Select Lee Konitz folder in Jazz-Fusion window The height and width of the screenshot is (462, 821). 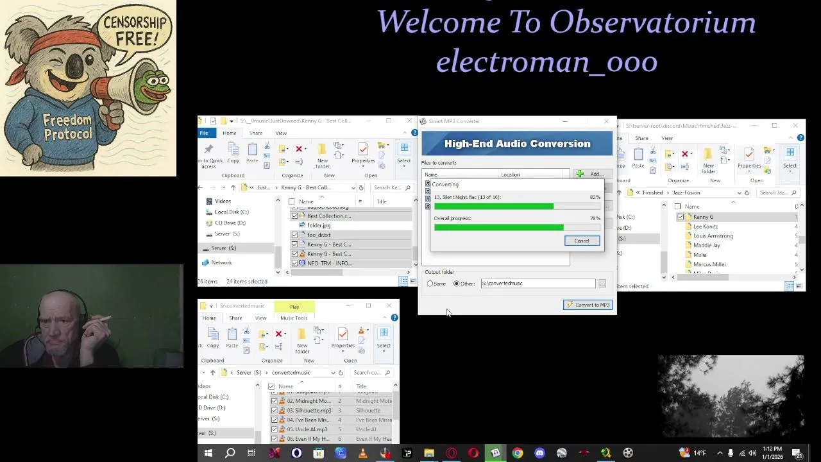(706, 227)
